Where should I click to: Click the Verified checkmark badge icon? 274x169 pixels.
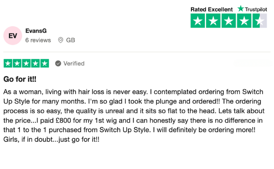point(58,63)
